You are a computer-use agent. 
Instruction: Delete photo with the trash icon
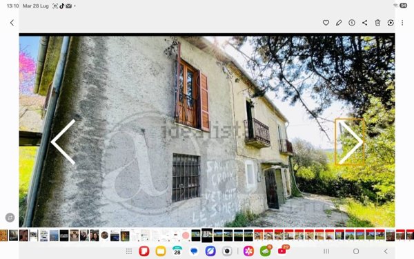[x=377, y=23]
